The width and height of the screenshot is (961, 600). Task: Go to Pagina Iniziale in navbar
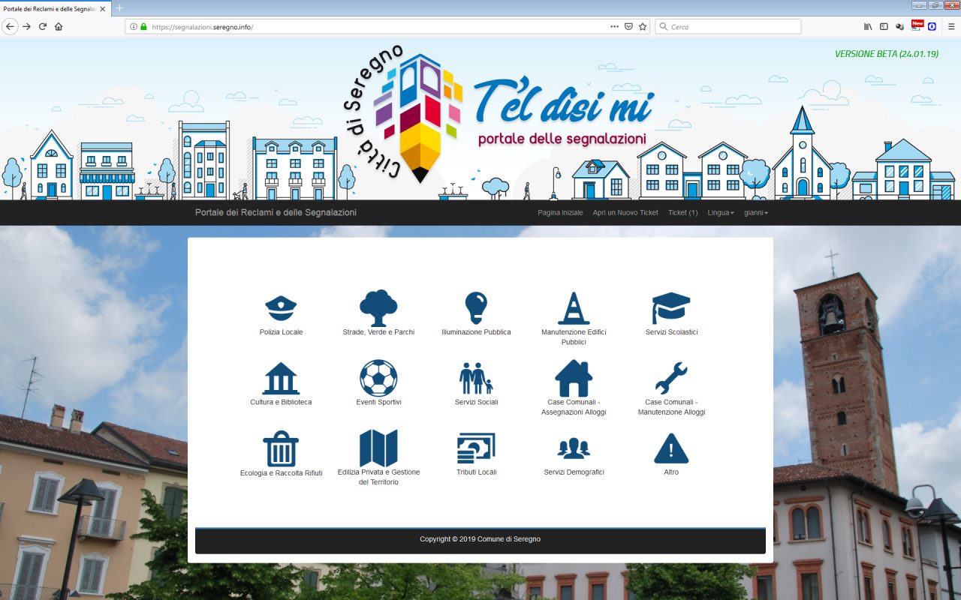tap(560, 213)
